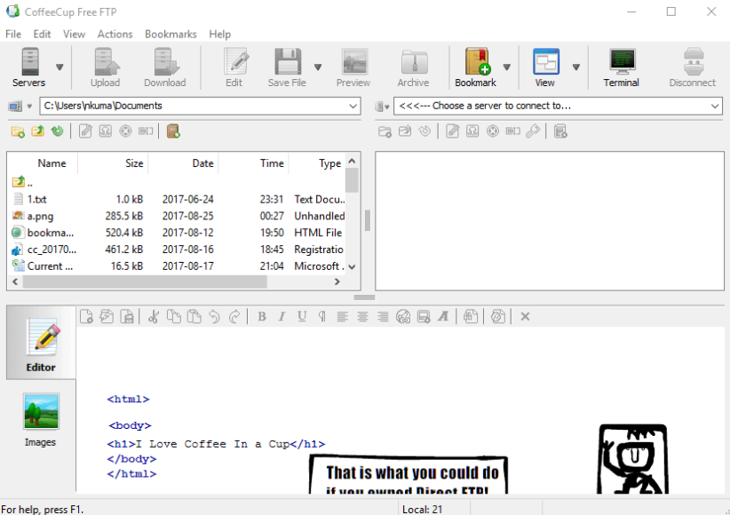Open the View dropdown arrow

(575, 67)
